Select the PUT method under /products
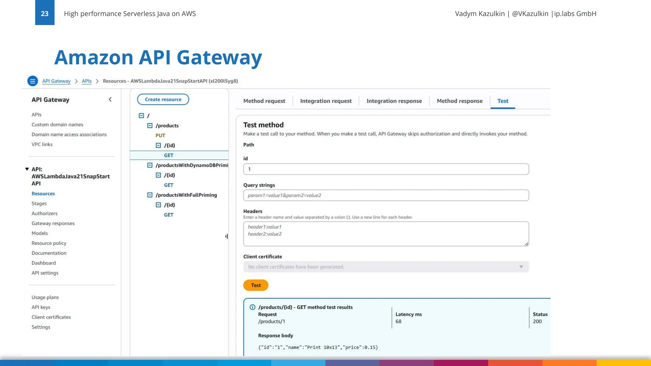The height and width of the screenshot is (366, 651). pos(160,136)
